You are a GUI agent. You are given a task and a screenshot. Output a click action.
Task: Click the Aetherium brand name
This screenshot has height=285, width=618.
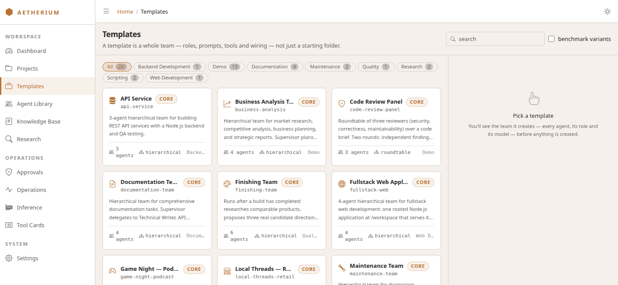pyautogui.click(x=38, y=12)
